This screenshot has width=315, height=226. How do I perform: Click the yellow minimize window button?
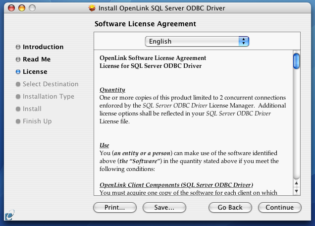click(x=22, y=8)
